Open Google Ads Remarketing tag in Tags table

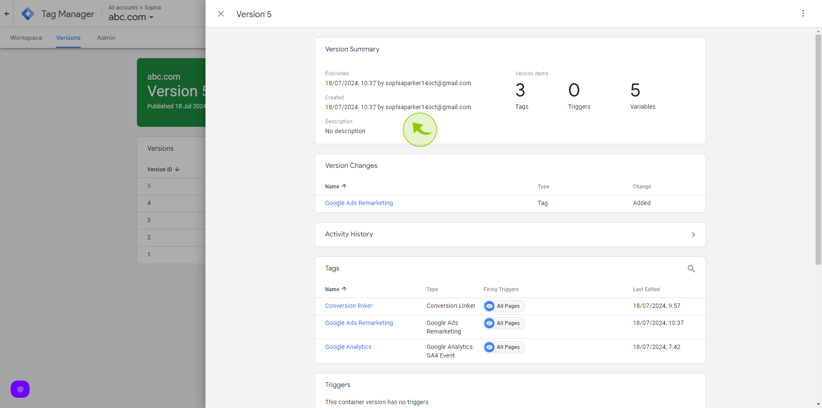pyautogui.click(x=359, y=323)
